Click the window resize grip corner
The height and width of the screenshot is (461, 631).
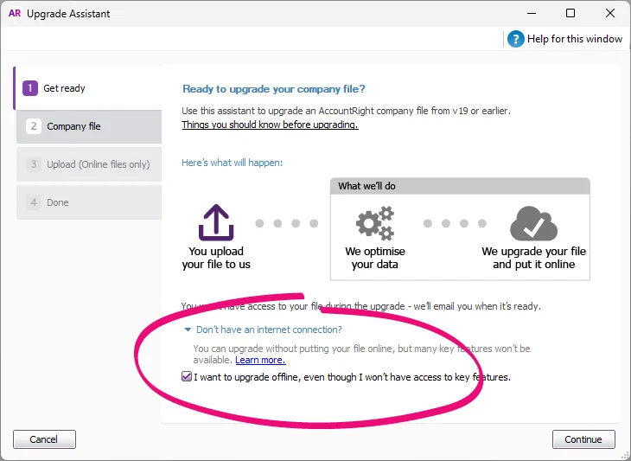pyautogui.click(x=625, y=455)
